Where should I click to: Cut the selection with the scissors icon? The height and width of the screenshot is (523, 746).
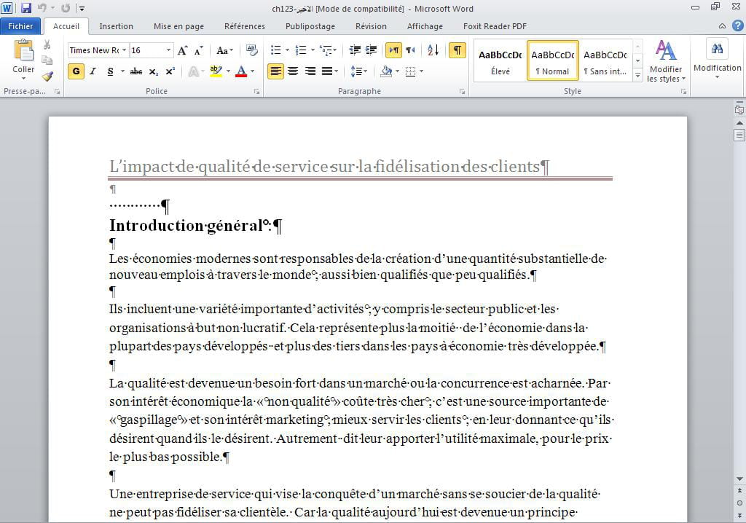pyautogui.click(x=47, y=44)
